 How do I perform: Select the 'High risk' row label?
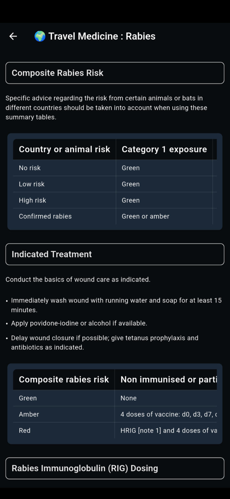[x=32, y=200]
